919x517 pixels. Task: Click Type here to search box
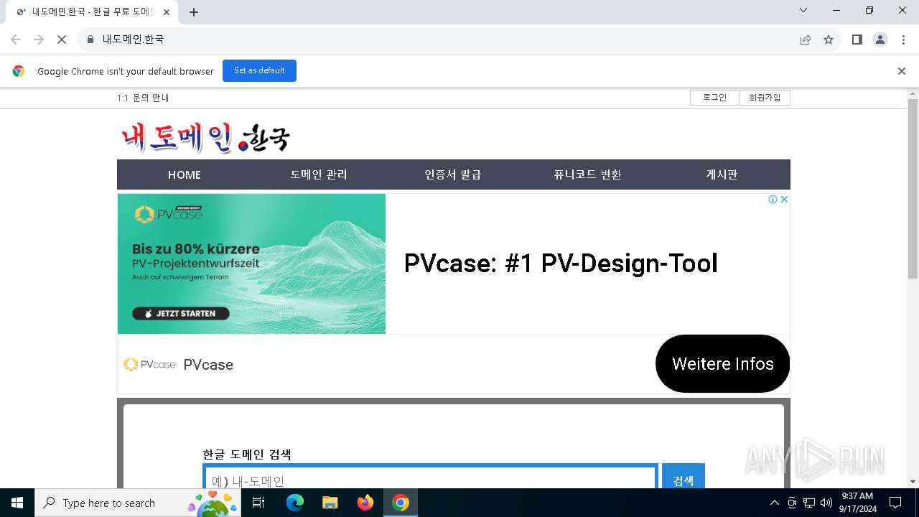point(136,503)
